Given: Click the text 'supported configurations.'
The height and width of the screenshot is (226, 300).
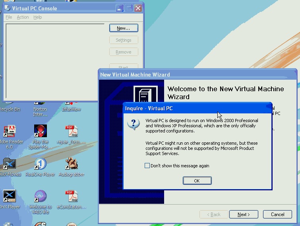Looking at the screenshot, I should [170, 131].
